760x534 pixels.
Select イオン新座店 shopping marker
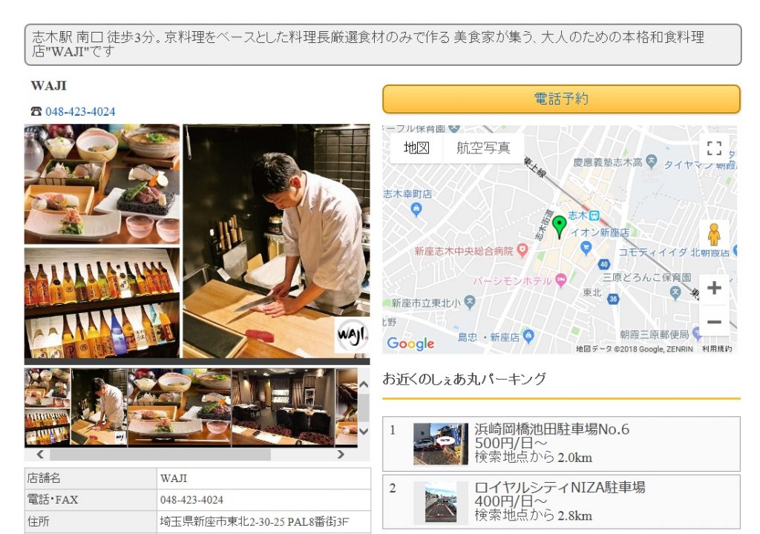[586, 248]
